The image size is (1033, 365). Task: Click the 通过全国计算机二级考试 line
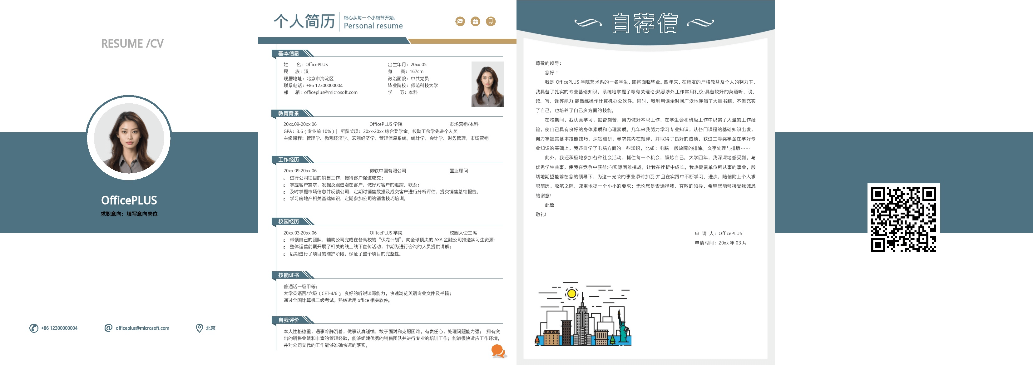pos(337,300)
